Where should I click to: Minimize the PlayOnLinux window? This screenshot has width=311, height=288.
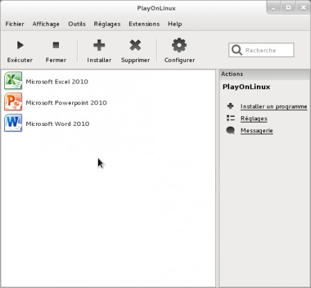pos(274,8)
